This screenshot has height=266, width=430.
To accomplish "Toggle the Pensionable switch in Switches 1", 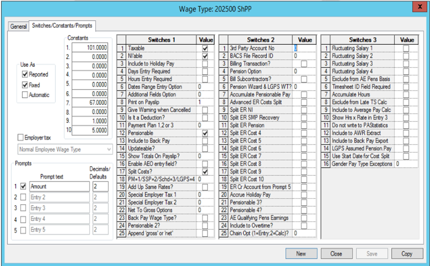I will 205,133.
